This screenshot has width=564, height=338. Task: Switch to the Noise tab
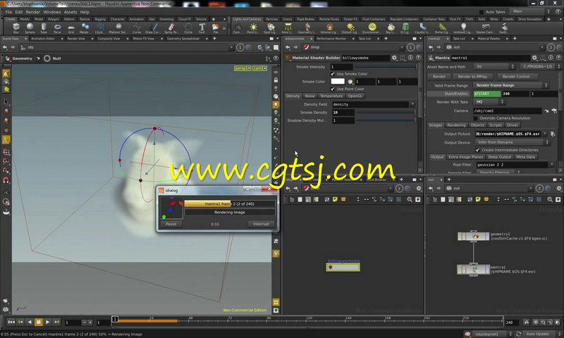pyautogui.click(x=309, y=96)
